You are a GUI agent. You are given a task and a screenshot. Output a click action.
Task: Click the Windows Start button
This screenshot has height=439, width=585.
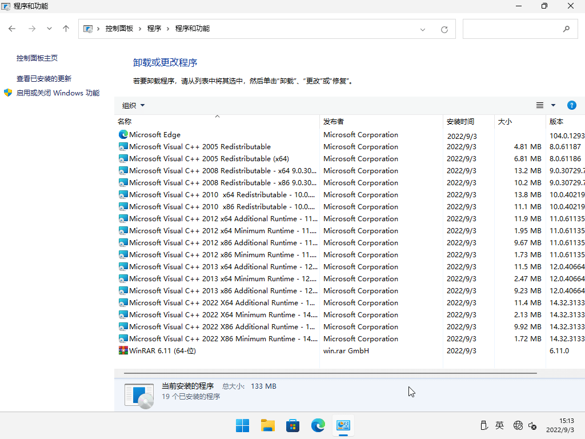(243, 425)
